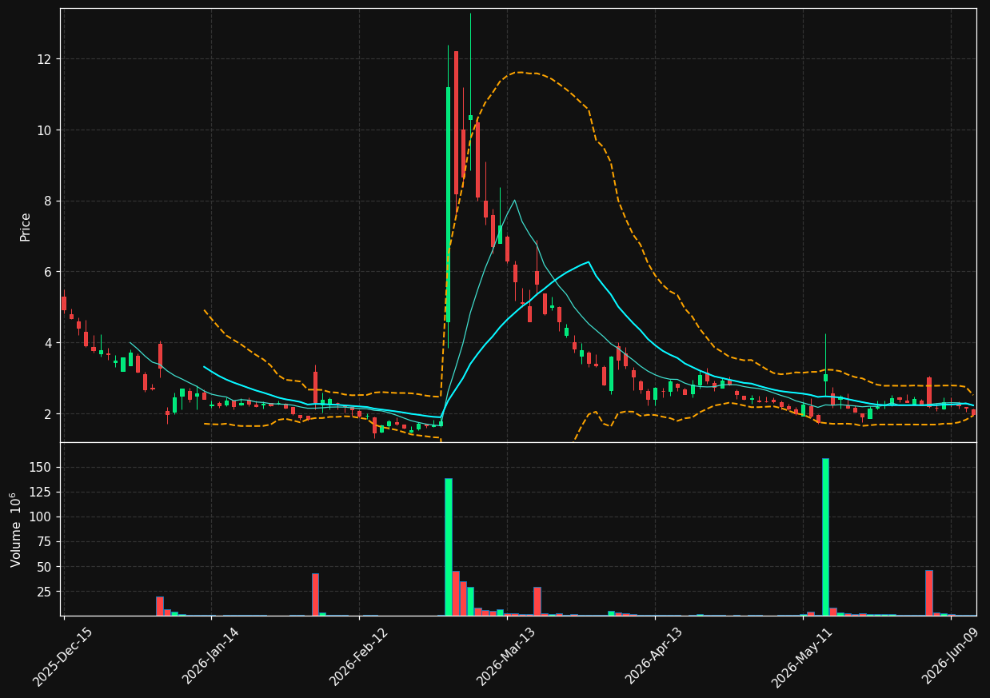Click the 75 volume axis tick
The height and width of the screenshot is (698, 990).
(45, 541)
